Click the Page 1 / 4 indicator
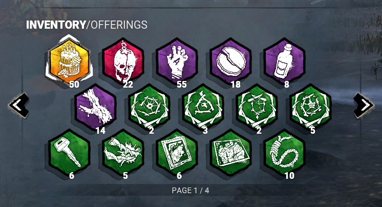382x207 pixels. pyautogui.click(x=190, y=190)
